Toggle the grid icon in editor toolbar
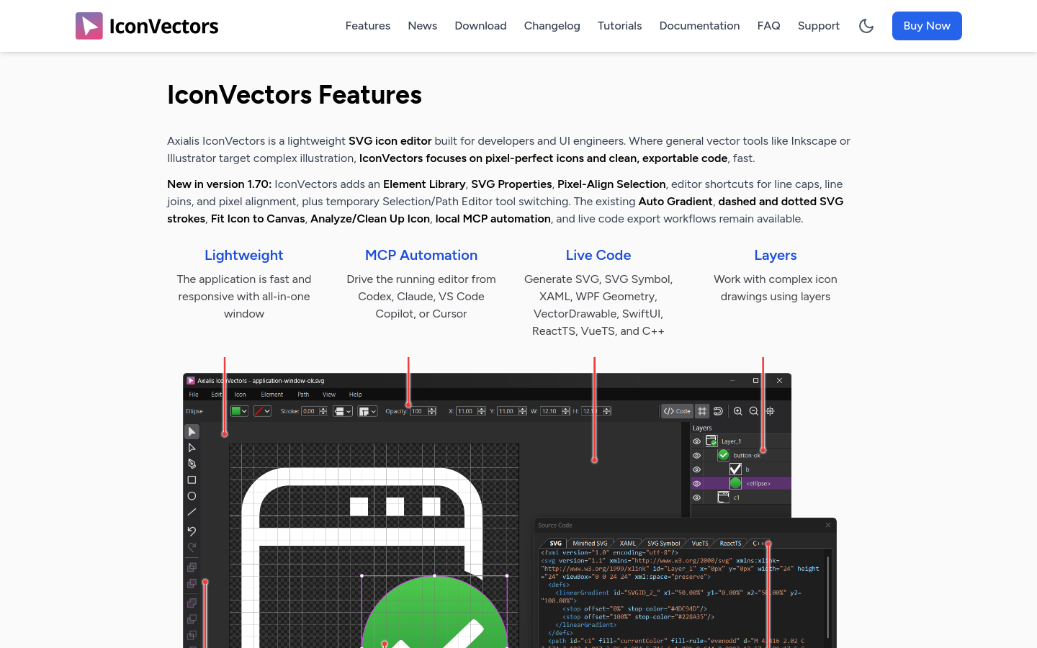The width and height of the screenshot is (1037, 648). [x=702, y=411]
